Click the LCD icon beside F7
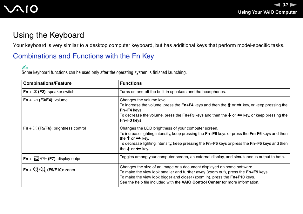This screenshot has height=214, width=303. pyautogui.click(x=36, y=158)
